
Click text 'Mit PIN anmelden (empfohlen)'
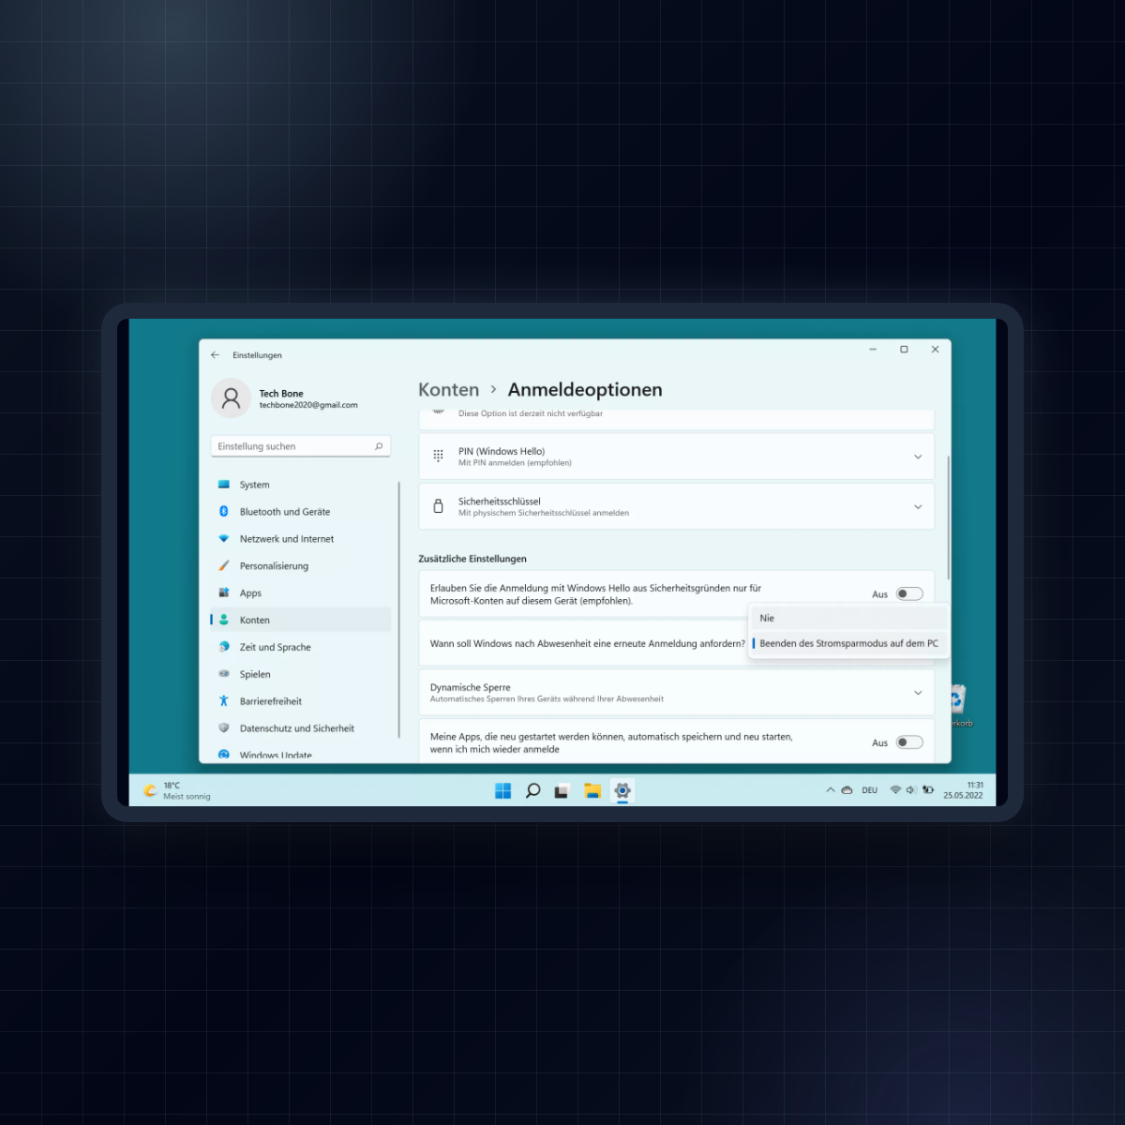point(515,463)
